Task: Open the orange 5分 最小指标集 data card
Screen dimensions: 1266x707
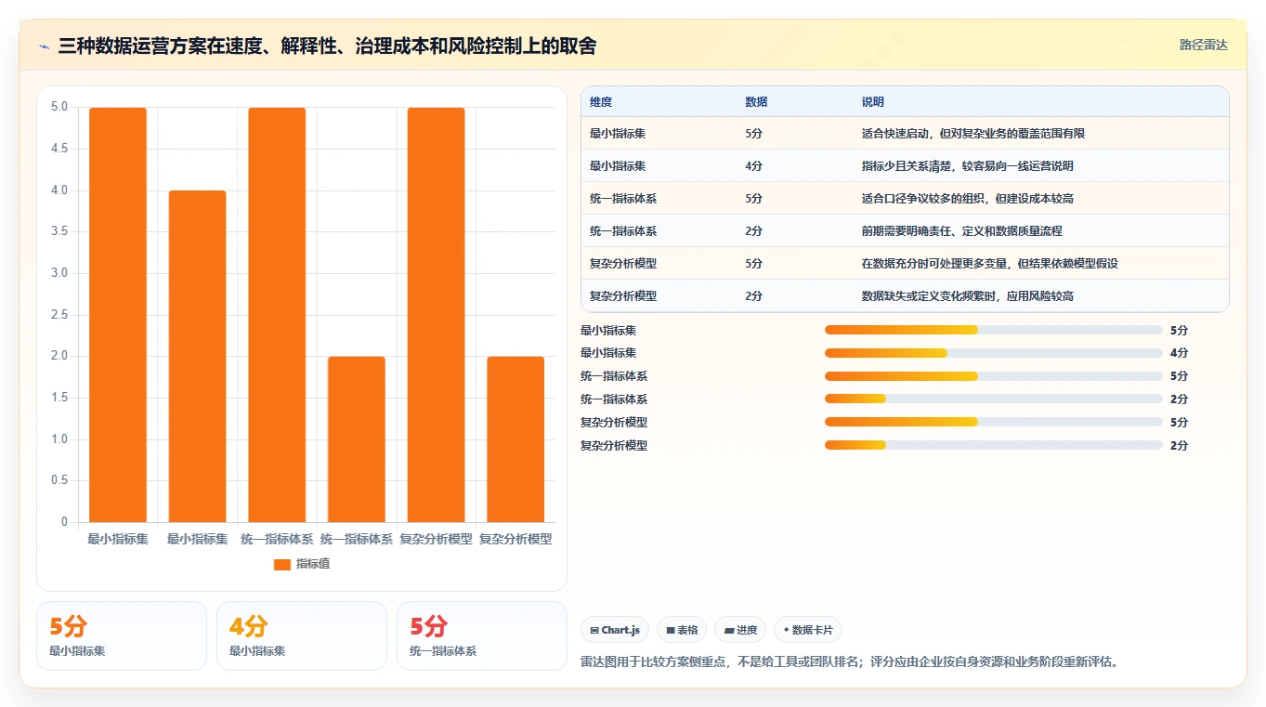Action: point(122,635)
